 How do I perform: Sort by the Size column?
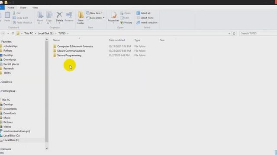162,40
